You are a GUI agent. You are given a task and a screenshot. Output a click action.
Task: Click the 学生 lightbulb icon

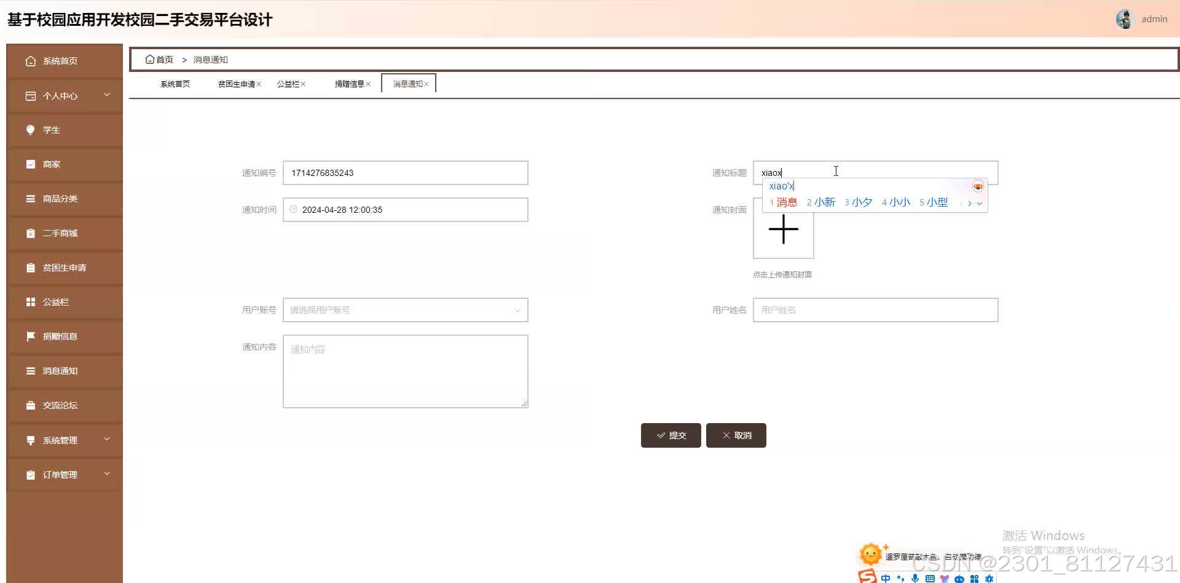click(31, 130)
